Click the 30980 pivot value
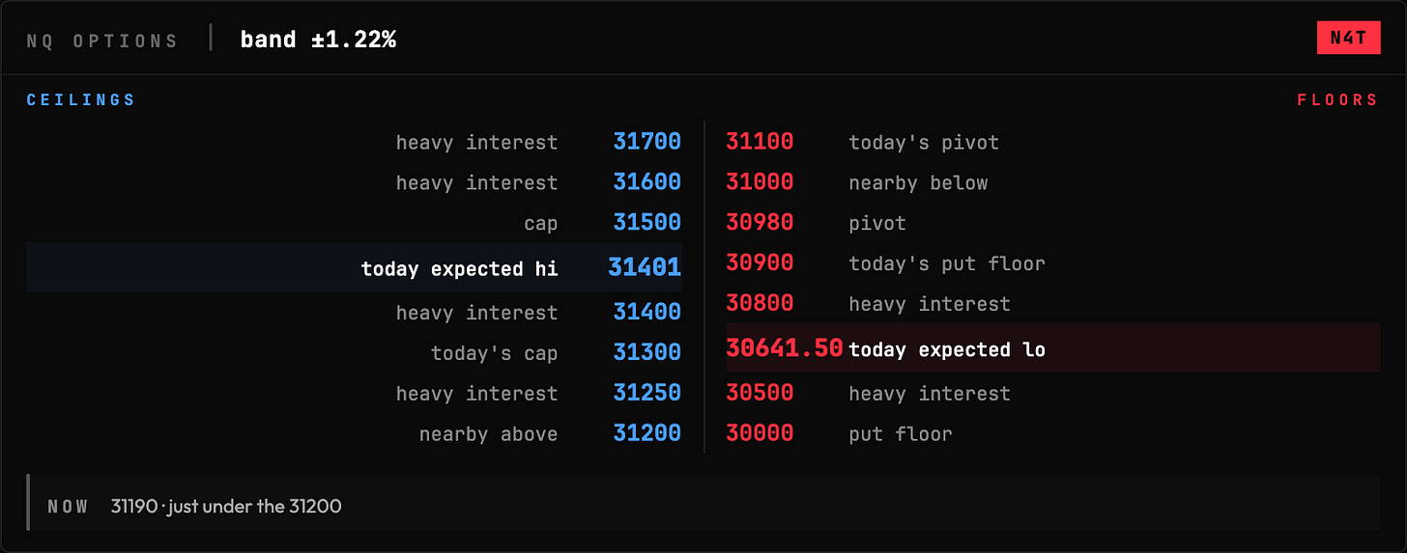 coord(760,223)
